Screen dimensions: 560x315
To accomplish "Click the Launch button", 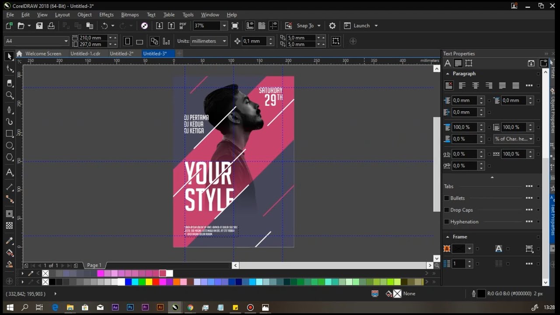I will [361, 26].
